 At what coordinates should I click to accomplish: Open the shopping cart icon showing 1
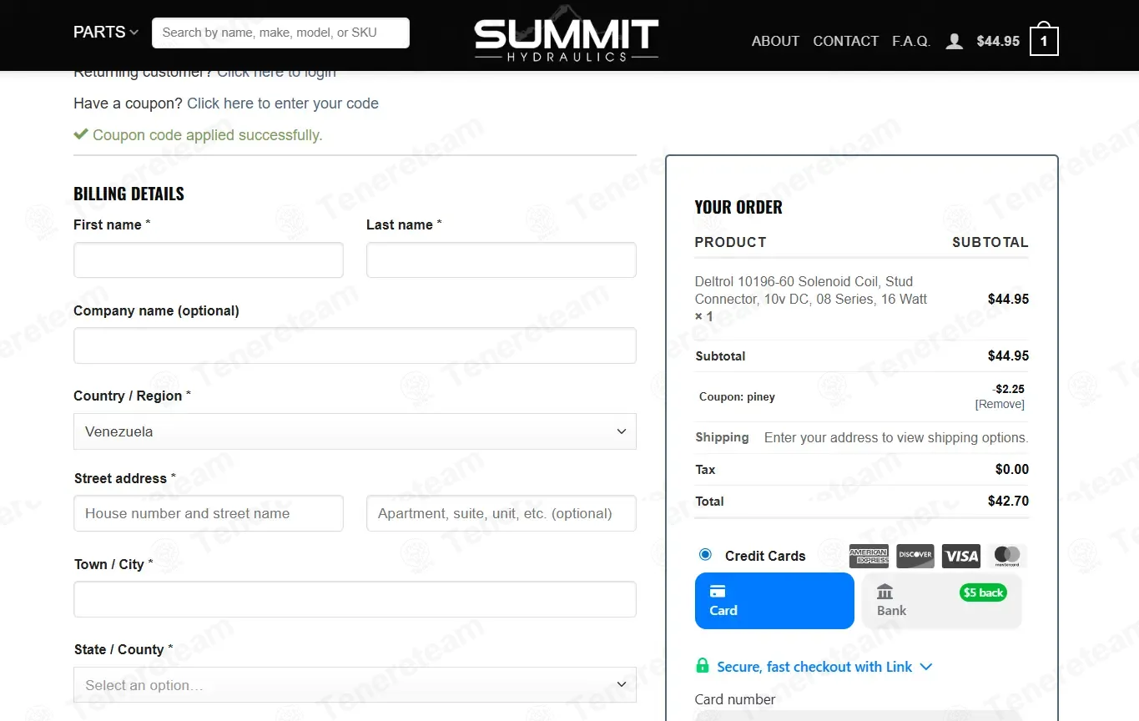click(1043, 41)
